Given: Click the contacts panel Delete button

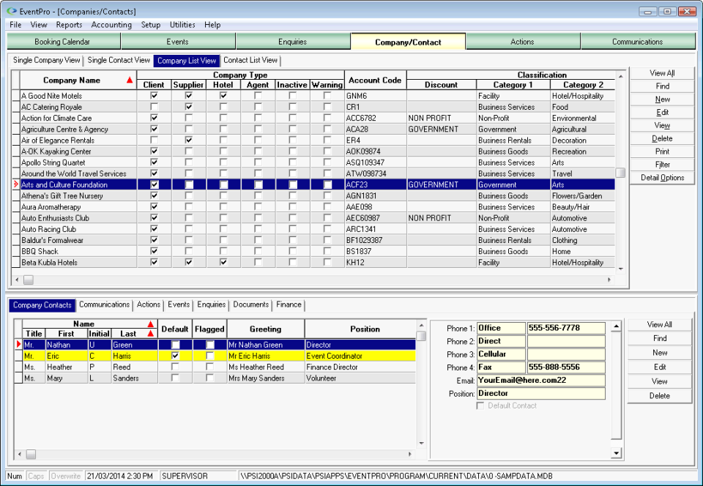Looking at the screenshot, I should [x=660, y=395].
